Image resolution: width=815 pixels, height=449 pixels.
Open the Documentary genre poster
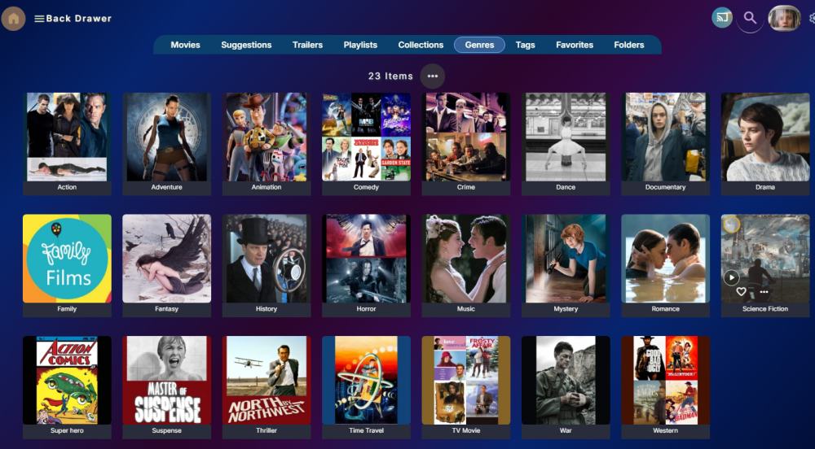pos(666,137)
